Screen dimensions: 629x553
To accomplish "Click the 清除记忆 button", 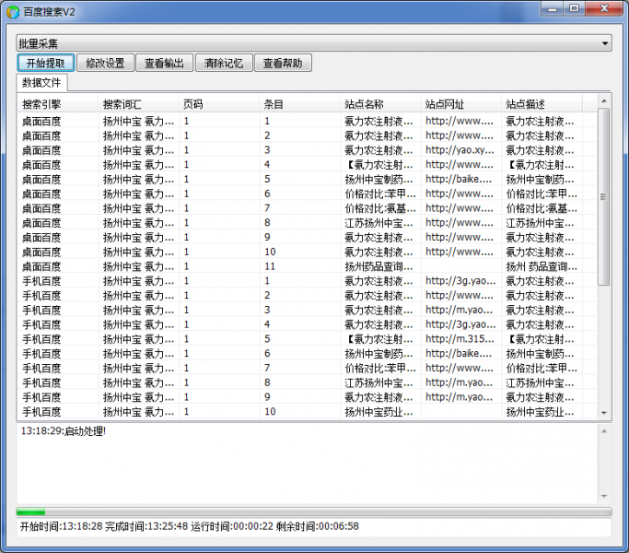I will [x=224, y=63].
